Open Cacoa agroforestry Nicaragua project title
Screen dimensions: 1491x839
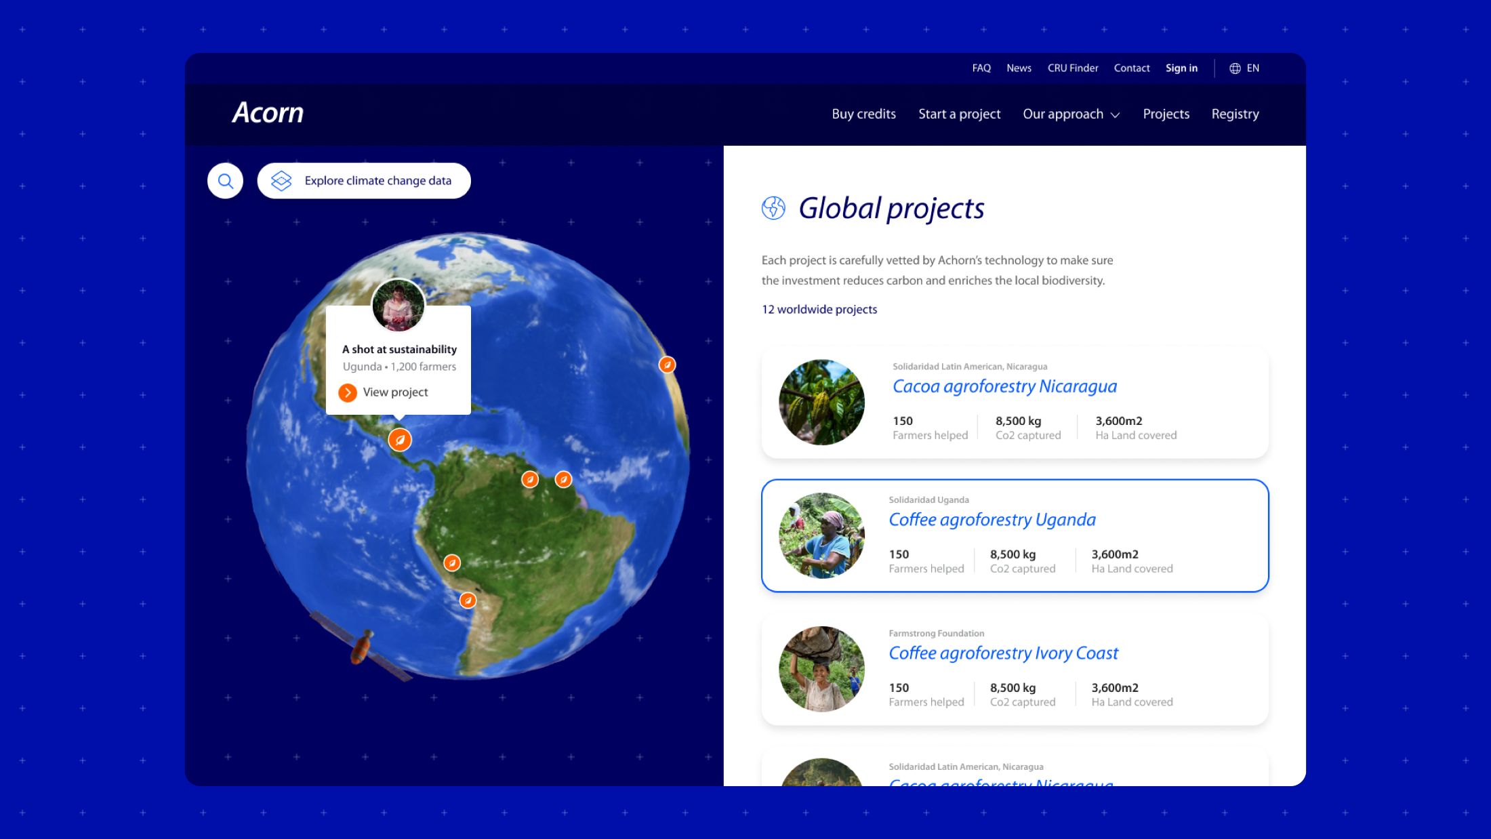click(x=1004, y=386)
